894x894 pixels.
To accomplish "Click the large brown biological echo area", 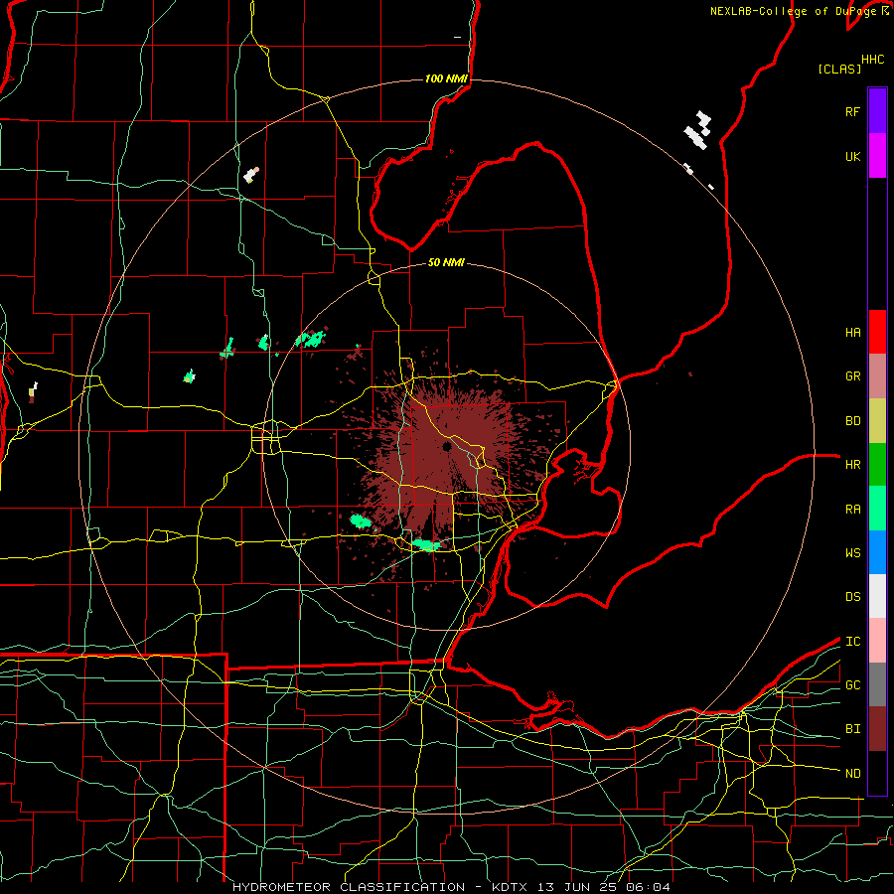I will (x=450, y=456).
